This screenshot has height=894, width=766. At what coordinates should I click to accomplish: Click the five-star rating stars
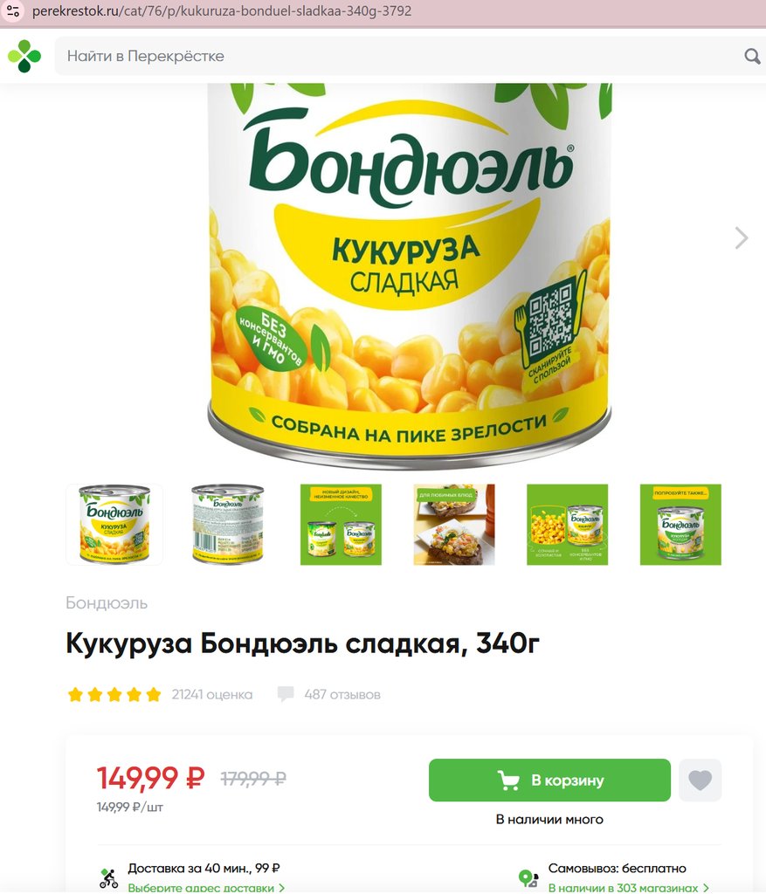point(114,694)
